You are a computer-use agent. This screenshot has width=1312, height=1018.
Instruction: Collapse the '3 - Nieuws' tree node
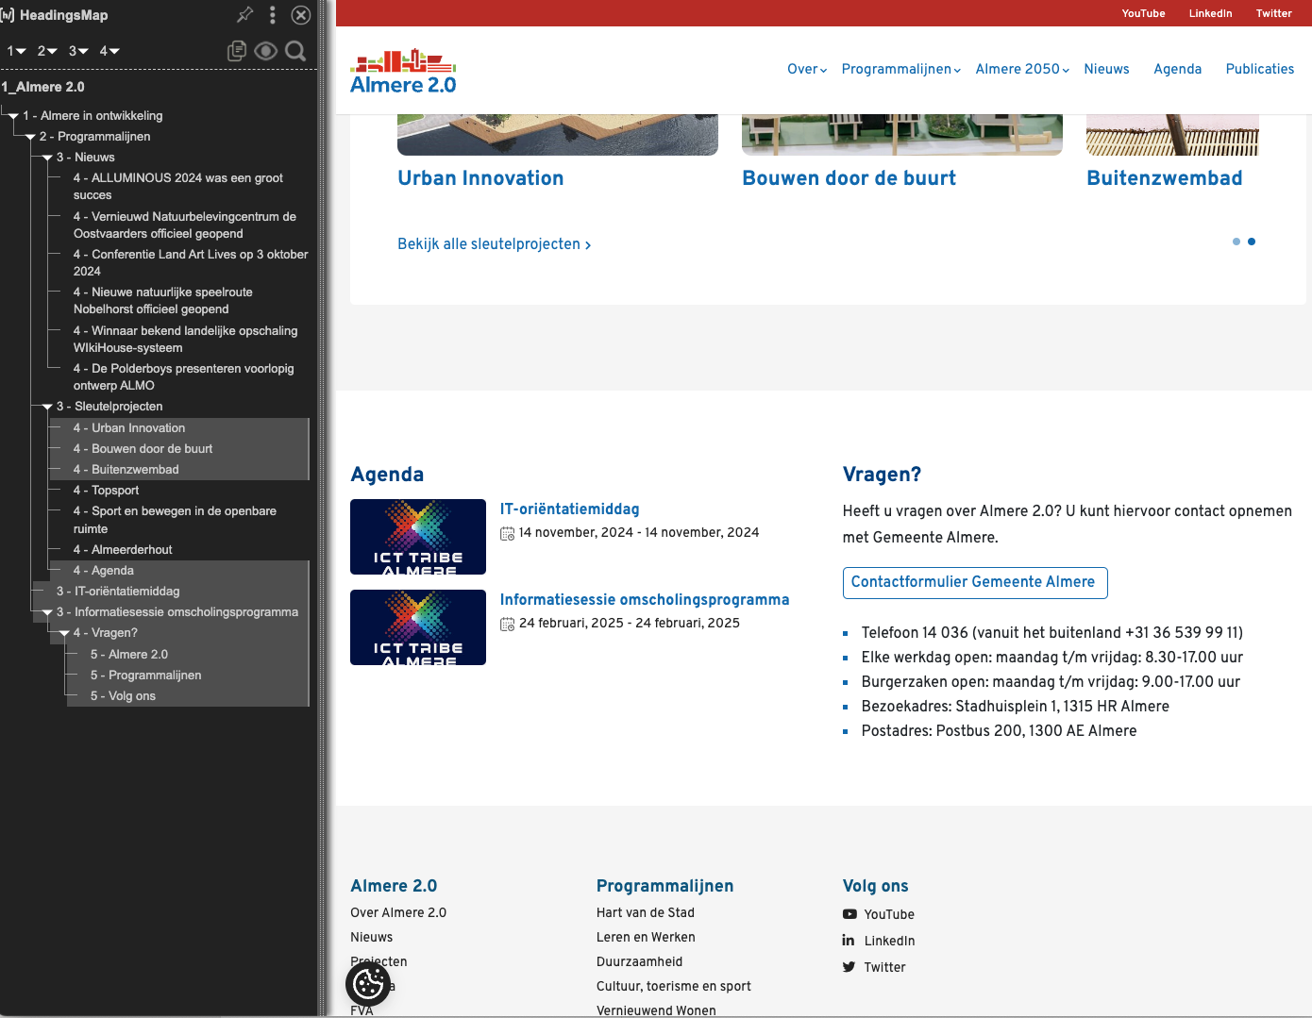pos(47,158)
